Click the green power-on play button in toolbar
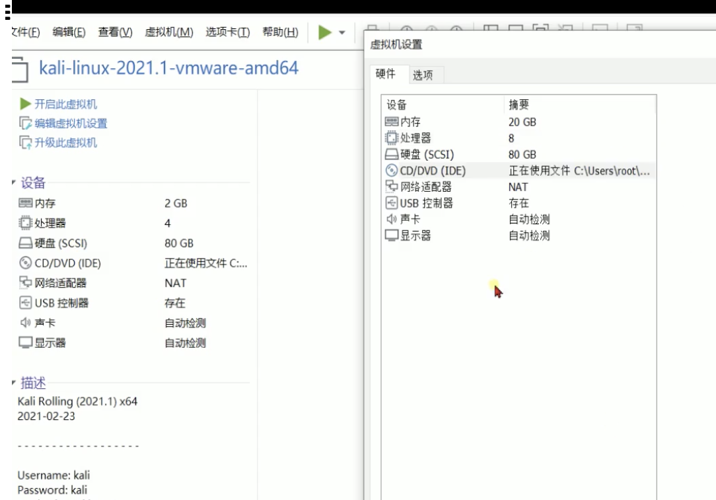 point(325,32)
